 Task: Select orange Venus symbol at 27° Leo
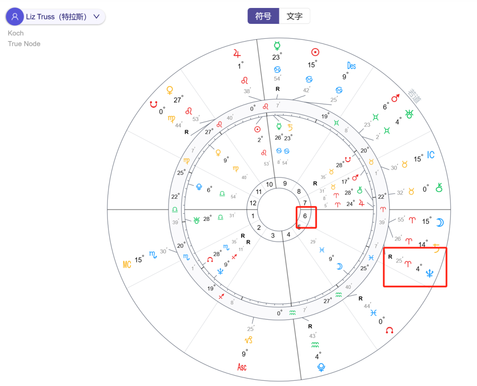pyautogui.click(x=170, y=91)
